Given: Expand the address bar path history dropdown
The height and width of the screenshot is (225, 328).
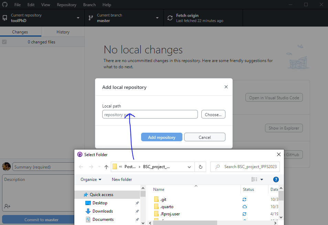Looking at the screenshot, I should pos(189,167).
